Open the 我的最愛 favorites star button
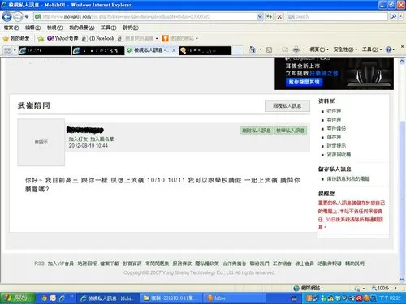This screenshot has width=406, height=304. click(x=16, y=38)
